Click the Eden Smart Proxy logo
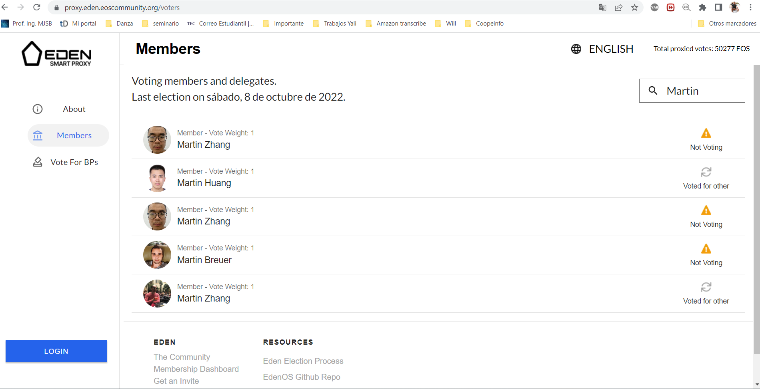Image resolution: width=760 pixels, height=389 pixels. click(56, 54)
